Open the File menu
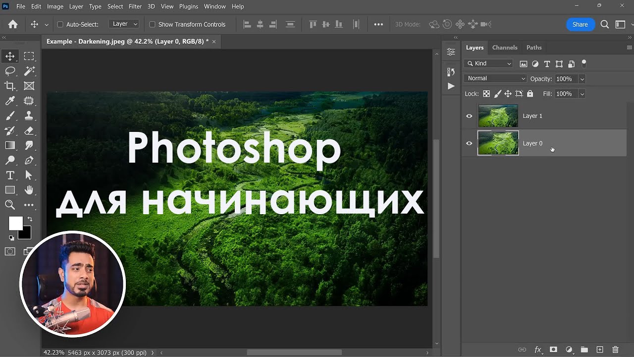 coord(21,6)
